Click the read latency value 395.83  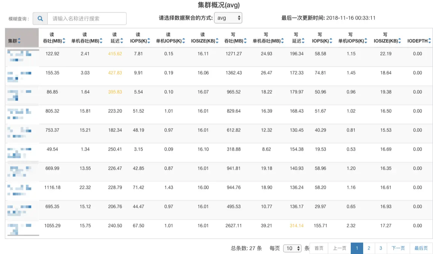click(115, 92)
